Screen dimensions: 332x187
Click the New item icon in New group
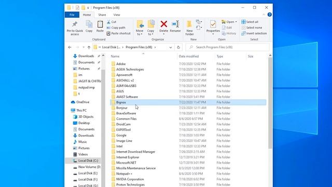pos(199,22)
